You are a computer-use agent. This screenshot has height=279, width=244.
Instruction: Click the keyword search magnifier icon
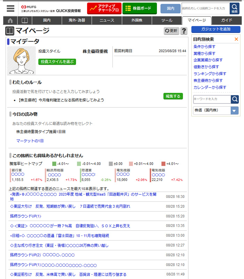coord(235,99)
